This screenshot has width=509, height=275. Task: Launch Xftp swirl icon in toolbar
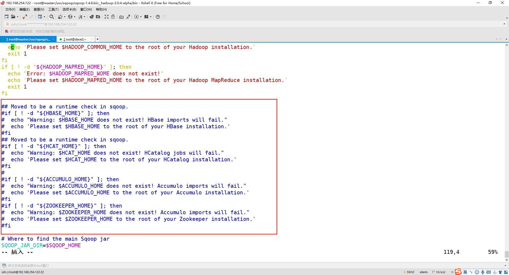click(92, 17)
